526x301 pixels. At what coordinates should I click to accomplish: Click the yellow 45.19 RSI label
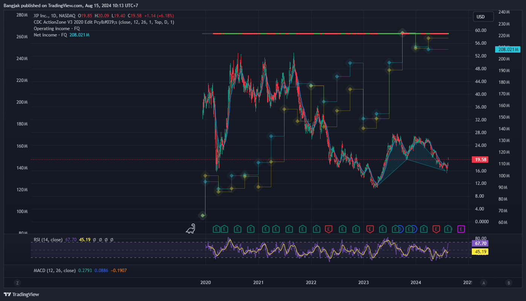click(x=480, y=251)
